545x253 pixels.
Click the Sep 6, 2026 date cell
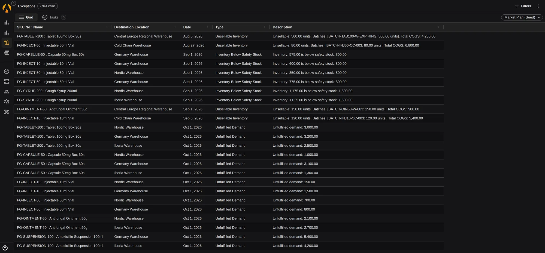[193, 118]
